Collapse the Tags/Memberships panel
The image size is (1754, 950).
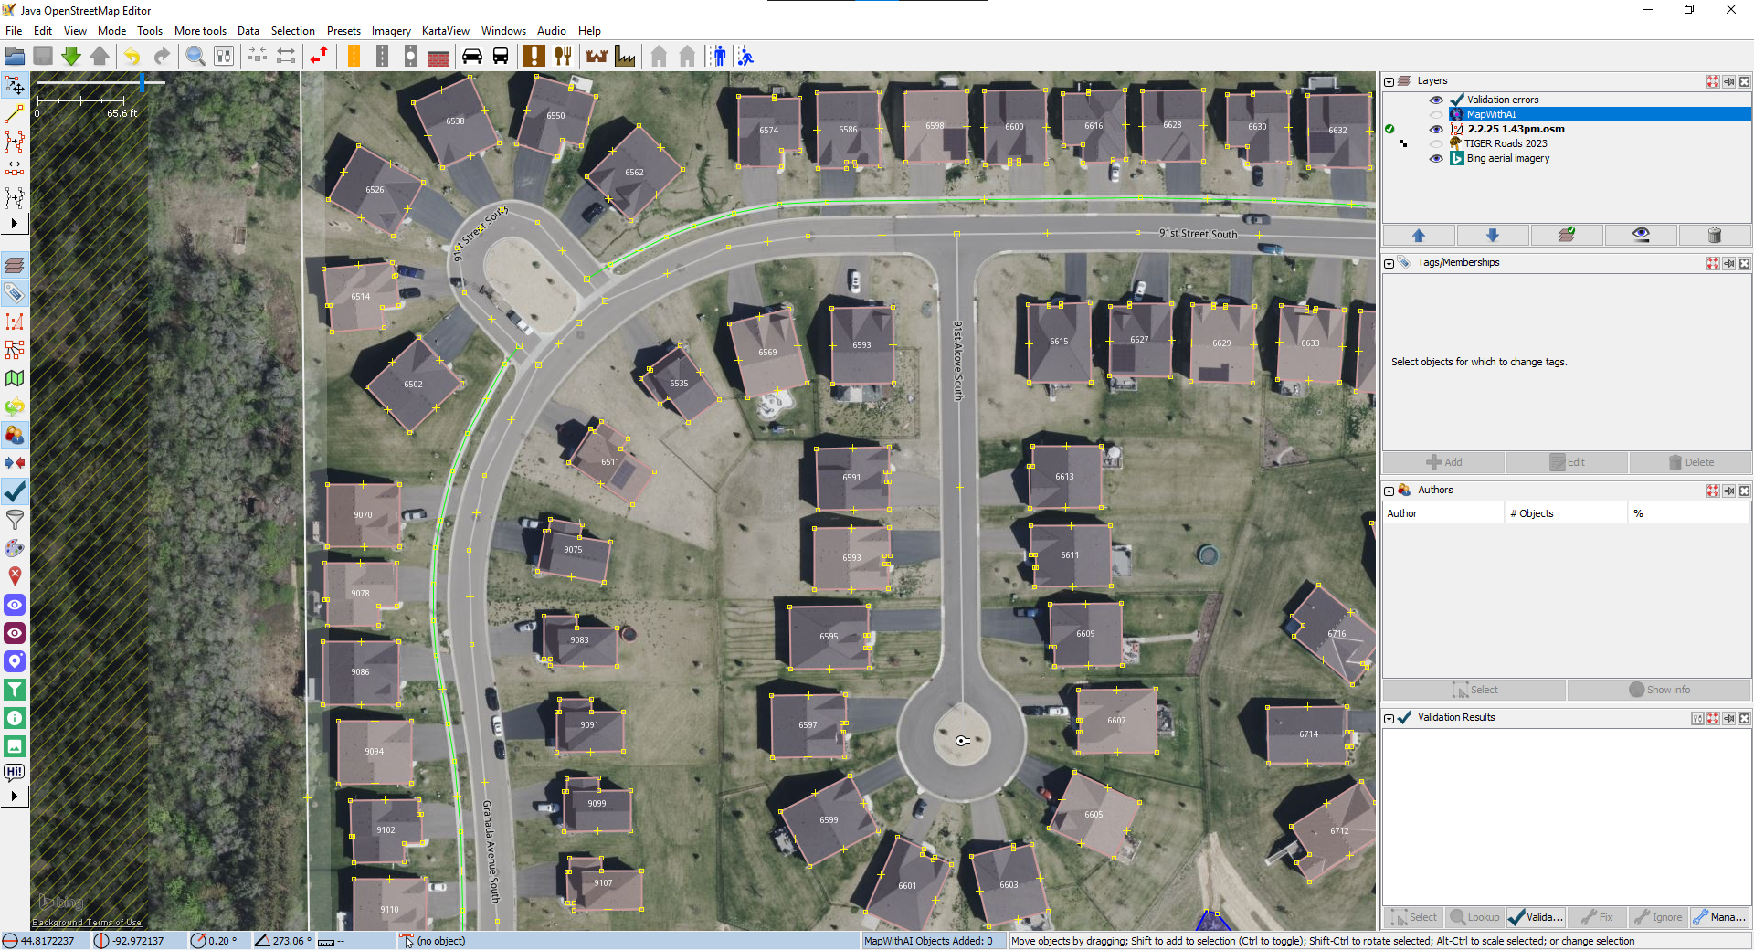click(1389, 263)
